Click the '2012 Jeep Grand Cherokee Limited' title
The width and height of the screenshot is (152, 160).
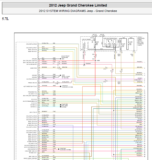pyautogui.click(x=78, y=5)
